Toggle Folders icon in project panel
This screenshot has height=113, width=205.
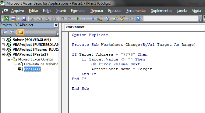pos(20,32)
